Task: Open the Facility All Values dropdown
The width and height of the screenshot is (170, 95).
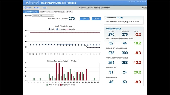Action: pyautogui.click(x=43, y=16)
